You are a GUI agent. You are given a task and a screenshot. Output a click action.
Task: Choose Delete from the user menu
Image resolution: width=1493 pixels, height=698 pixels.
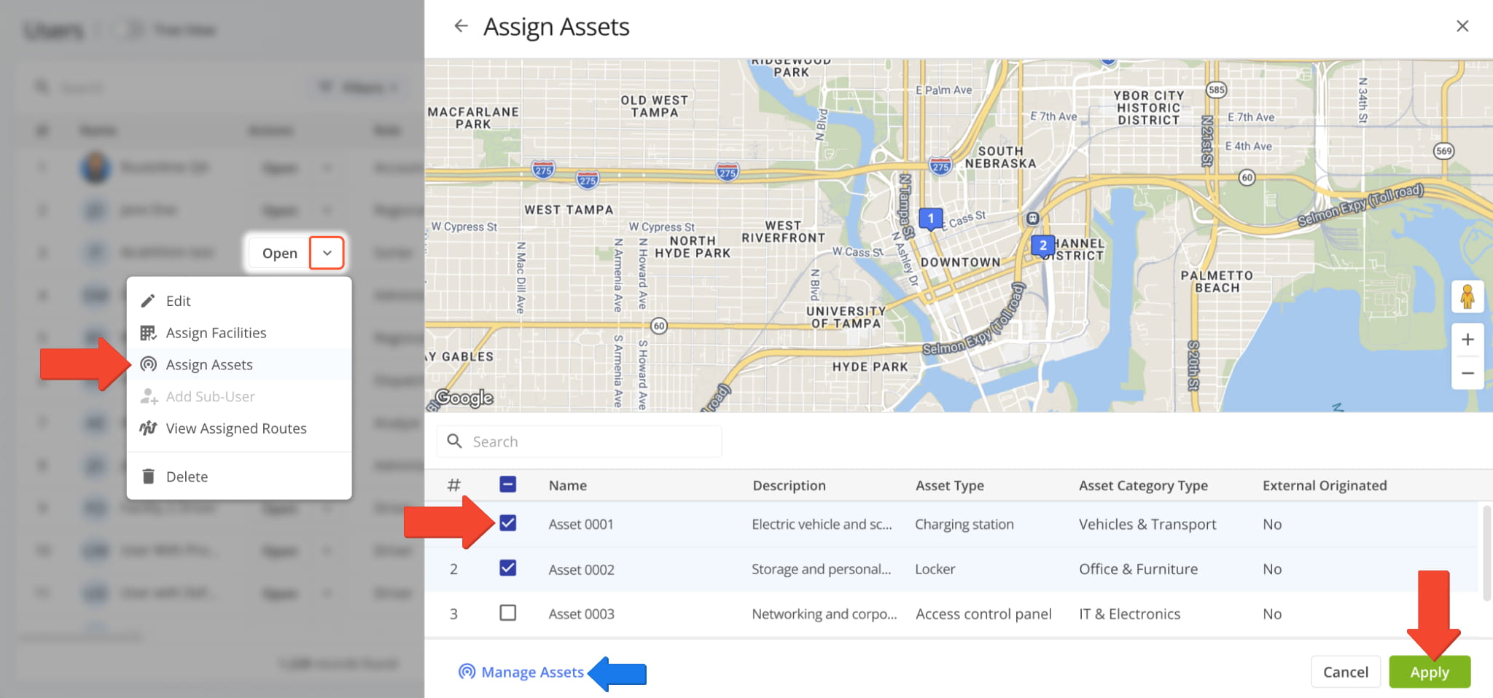(x=239, y=477)
